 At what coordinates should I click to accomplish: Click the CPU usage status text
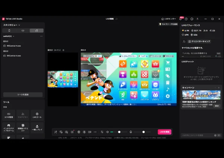coord(63,138)
